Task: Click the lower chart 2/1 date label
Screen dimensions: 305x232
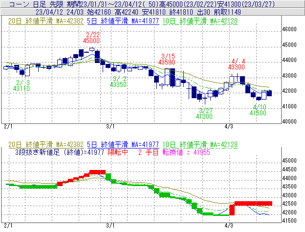Action: [x=8, y=226]
